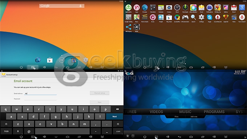Open the Skype app
Screen dimensions: 247x139
pos(210,17)
